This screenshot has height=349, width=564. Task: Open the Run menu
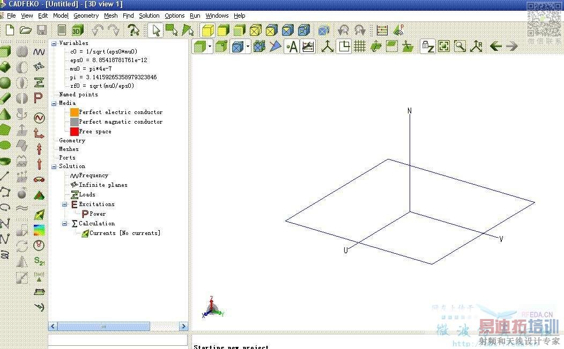coord(195,16)
